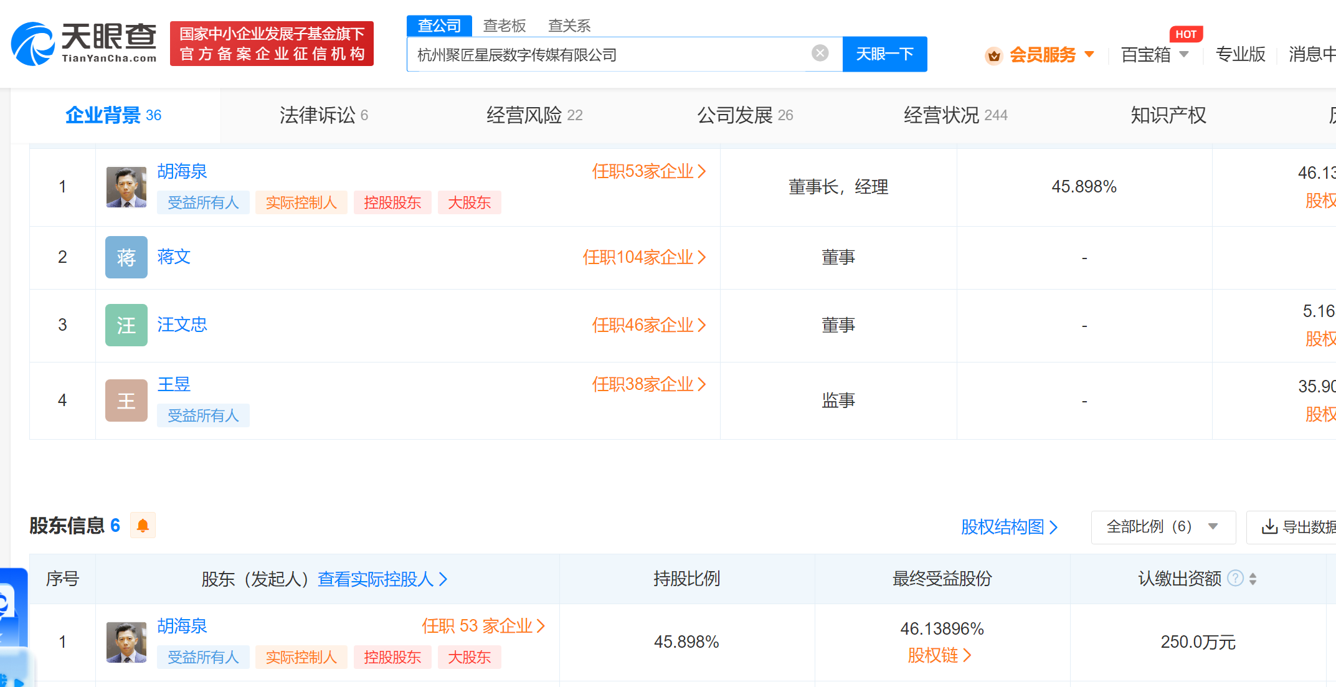The image size is (1336, 687).
Task: Switch to the 法律诉讼 tab
Action: (324, 115)
